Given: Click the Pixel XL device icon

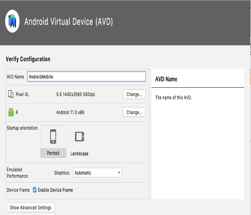Looking at the screenshot, I should coord(11,94).
